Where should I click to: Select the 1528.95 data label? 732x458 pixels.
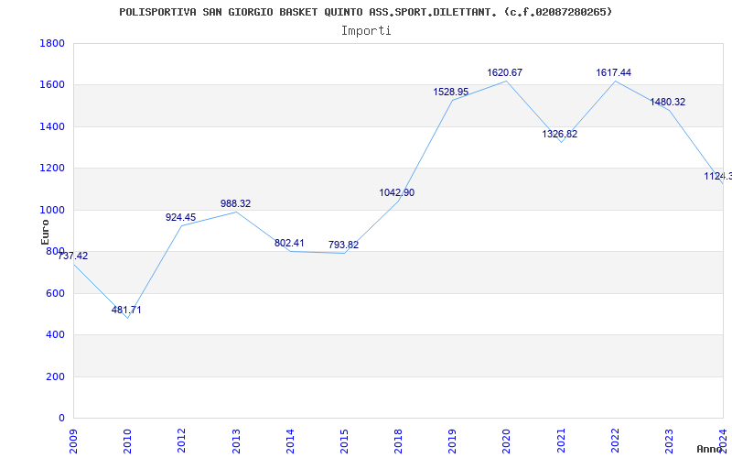450,93
